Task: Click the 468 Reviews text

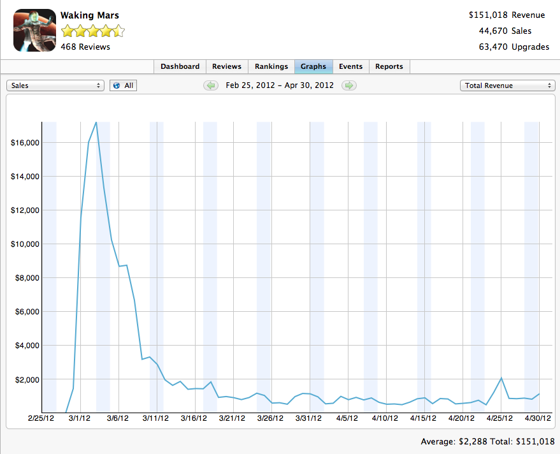Action: point(85,47)
